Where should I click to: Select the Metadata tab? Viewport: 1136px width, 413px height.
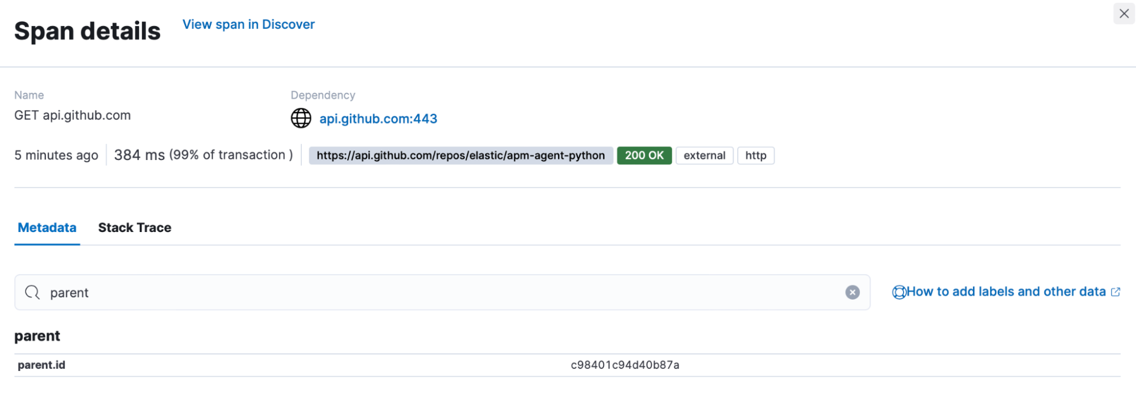coord(47,227)
